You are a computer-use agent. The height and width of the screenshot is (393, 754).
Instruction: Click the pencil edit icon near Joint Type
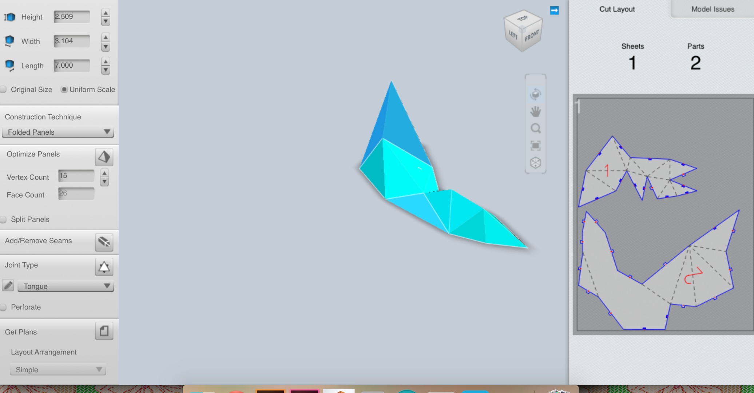point(8,286)
